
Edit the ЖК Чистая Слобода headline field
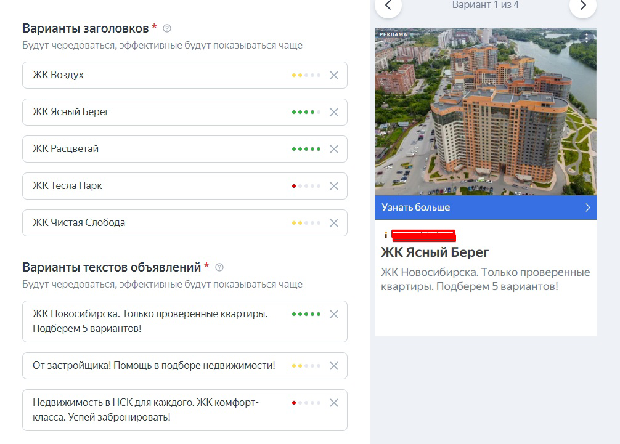pyautogui.click(x=185, y=223)
